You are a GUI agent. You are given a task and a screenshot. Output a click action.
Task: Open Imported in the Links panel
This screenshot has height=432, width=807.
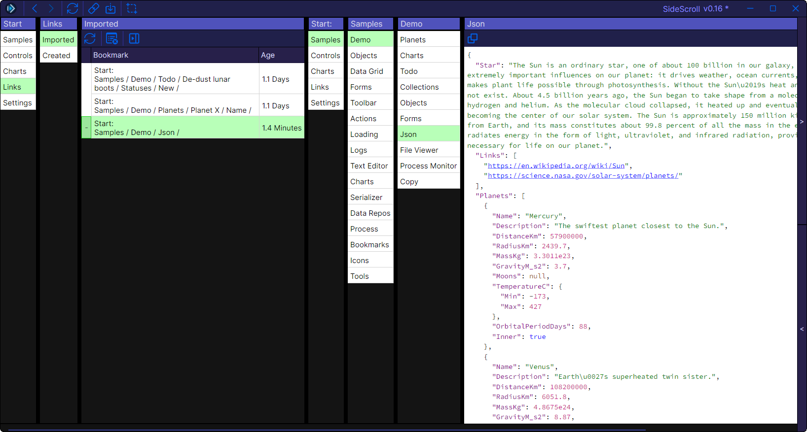(58, 40)
